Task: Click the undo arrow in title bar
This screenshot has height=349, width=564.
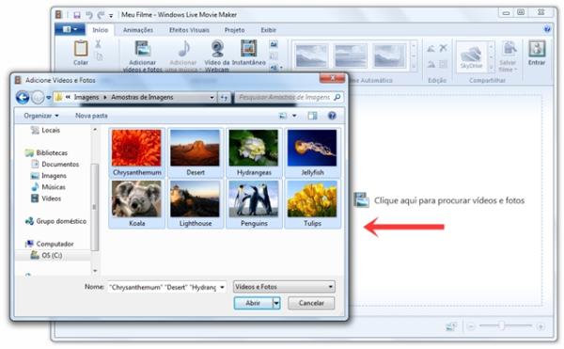Action: [x=89, y=15]
